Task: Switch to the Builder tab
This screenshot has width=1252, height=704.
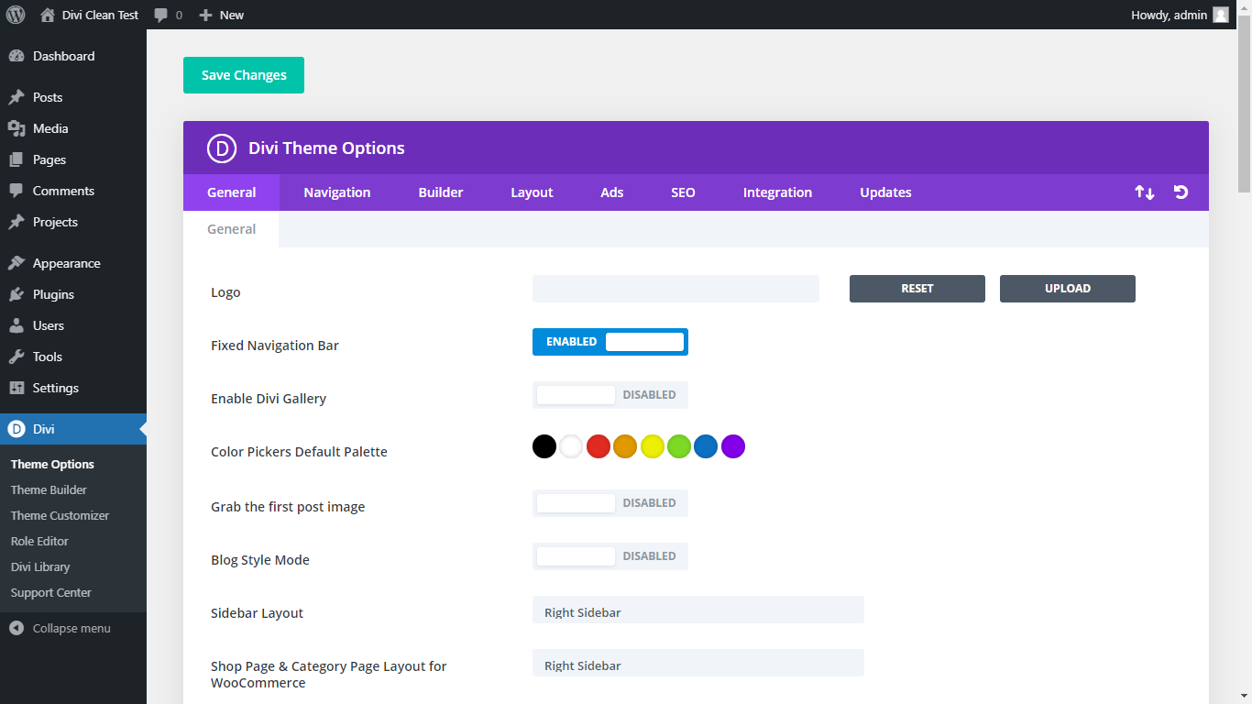Action: (441, 192)
